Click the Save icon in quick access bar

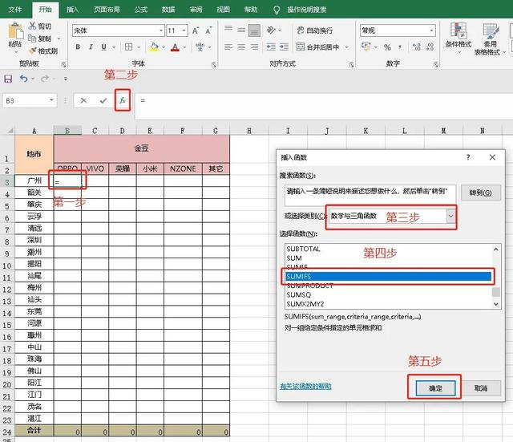pyautogui.click(x=8, y=79)
